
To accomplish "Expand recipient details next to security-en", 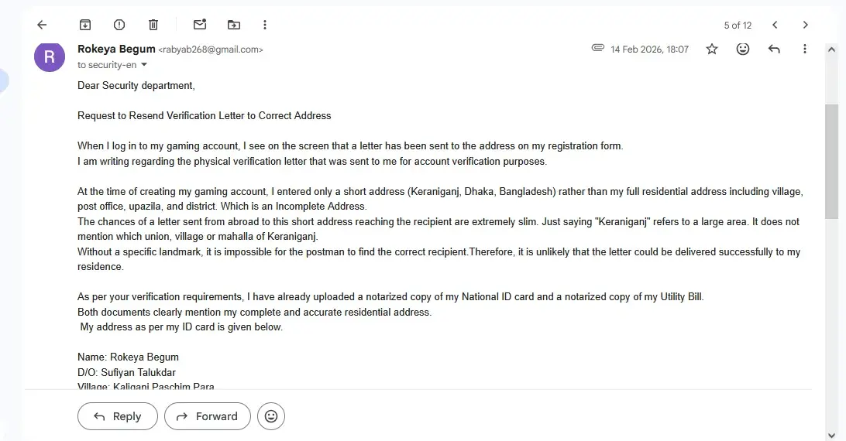I will coord(143,65).
